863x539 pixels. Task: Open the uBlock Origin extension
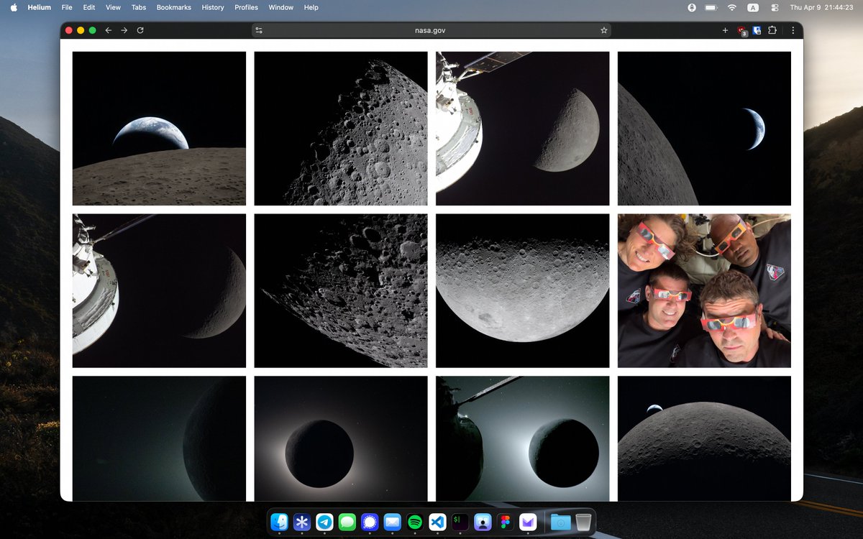point(743,31)
